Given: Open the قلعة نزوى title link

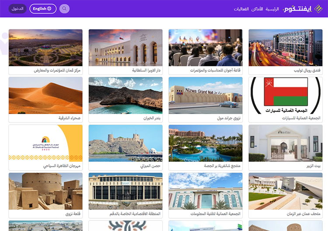Looking at the screenshot, I should coord(73,213).
